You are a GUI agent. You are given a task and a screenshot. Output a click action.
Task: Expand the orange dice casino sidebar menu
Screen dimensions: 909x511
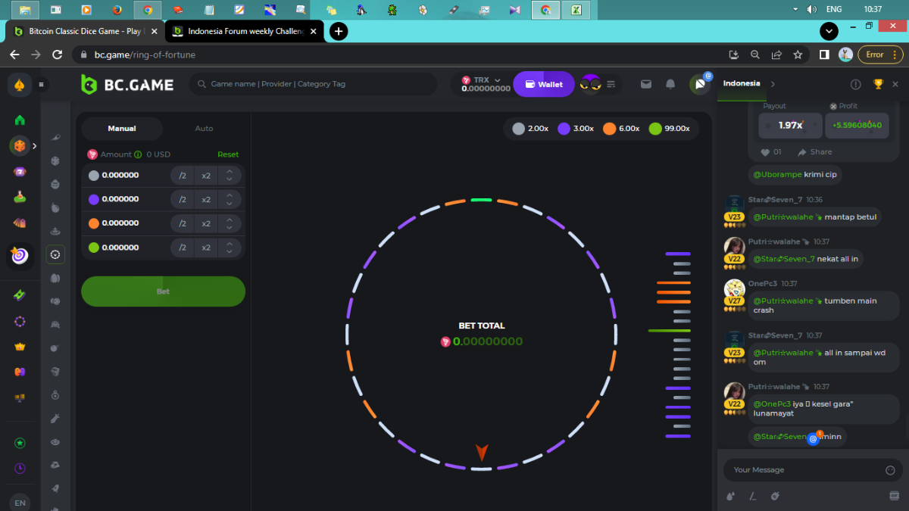34,145
